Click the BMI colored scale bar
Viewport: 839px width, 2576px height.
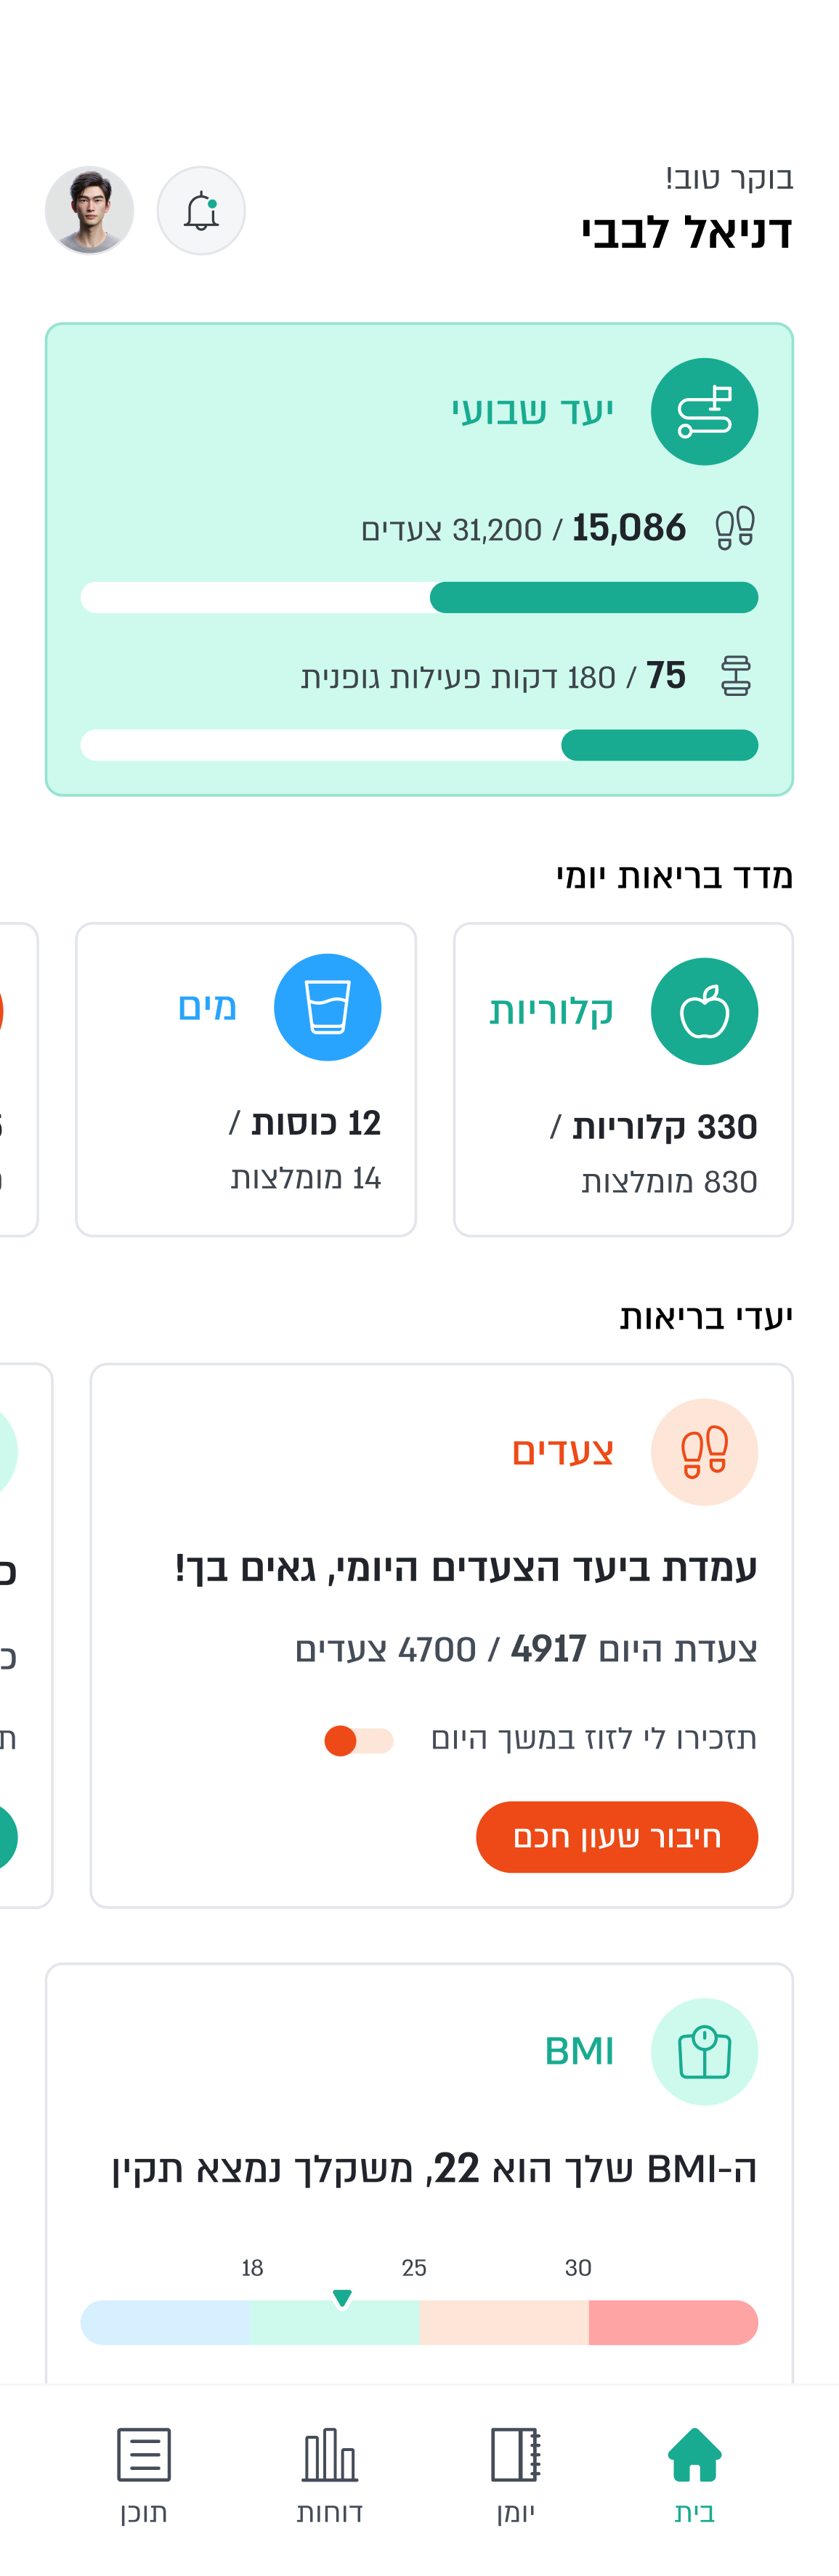click(419, 2323)
